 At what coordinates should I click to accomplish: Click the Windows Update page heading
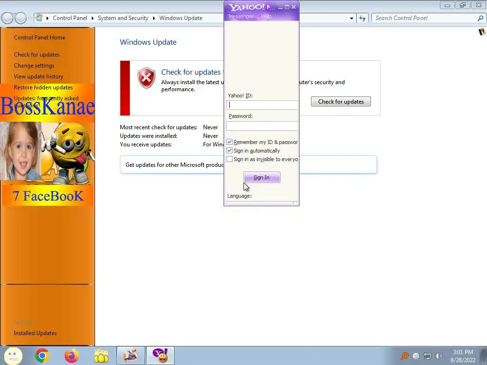tap(148, 42)
